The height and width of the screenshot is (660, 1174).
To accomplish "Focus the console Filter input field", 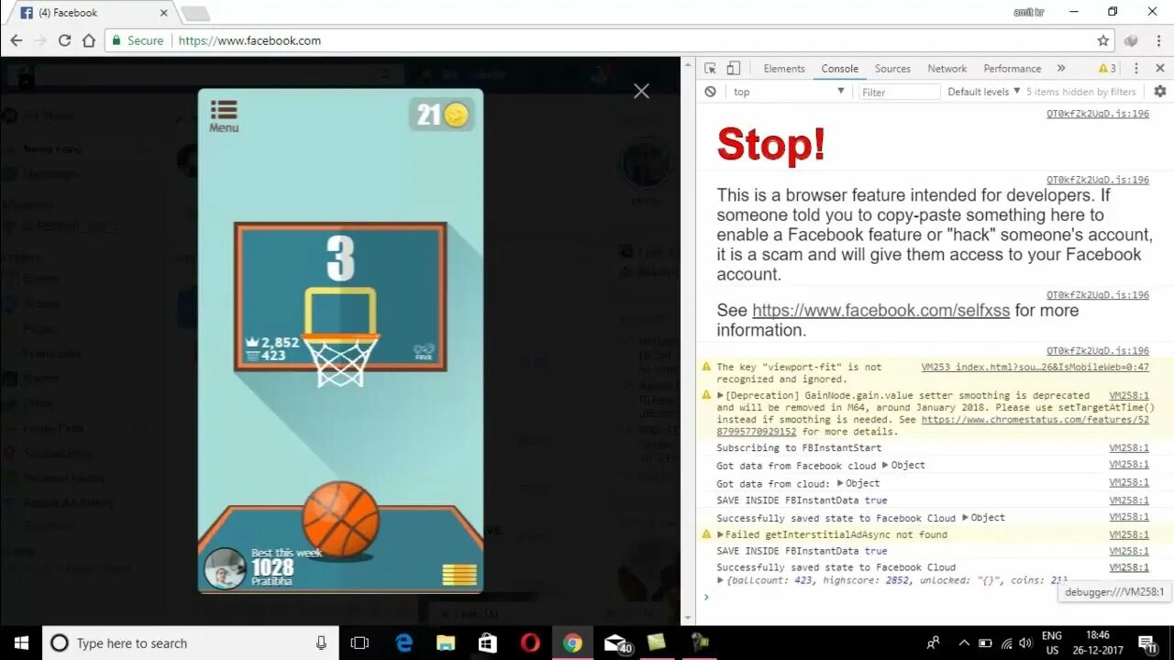I will 900,92.
